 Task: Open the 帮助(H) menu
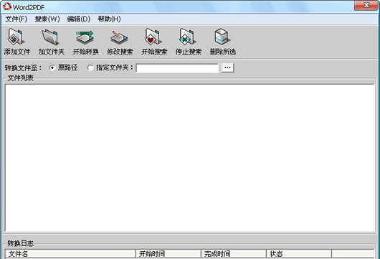point(109,19)
